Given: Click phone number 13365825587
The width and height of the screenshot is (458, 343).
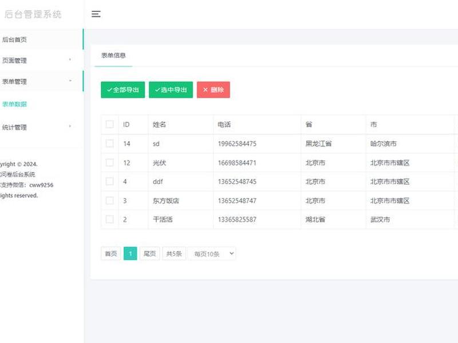Looking at the screenshot, I should (x=237, y=220).
